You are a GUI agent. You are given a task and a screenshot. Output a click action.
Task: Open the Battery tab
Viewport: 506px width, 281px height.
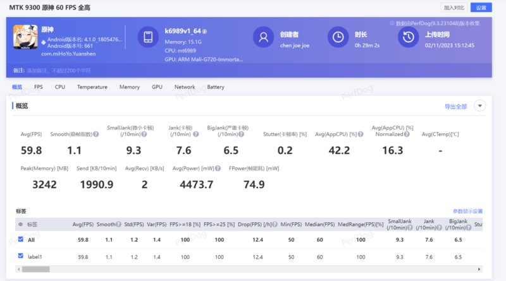[x=215, y=87]
